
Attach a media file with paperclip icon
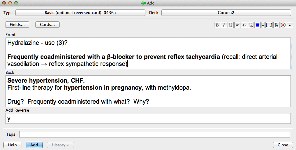pos(276,25)
